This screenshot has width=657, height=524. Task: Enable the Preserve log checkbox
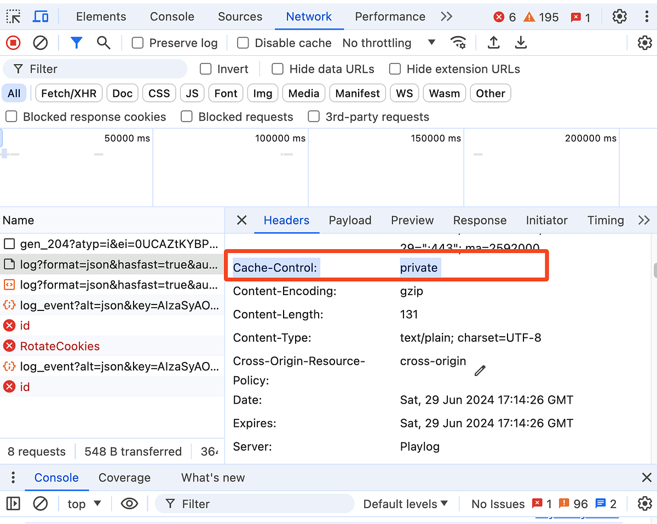137,43
